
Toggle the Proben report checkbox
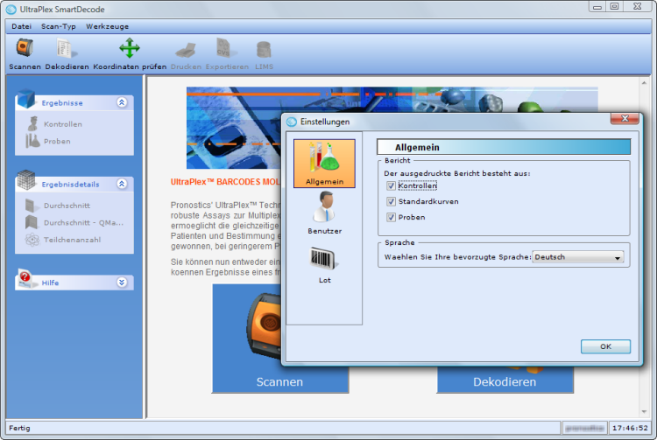click(391, 218)
